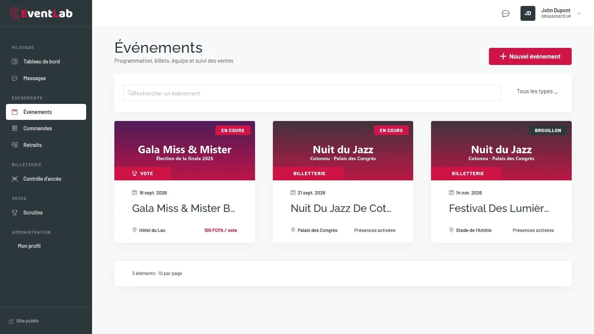This screenshot has height=334, width=594.
Task: Open the chat messages icon in header
Action: point(506,14)
